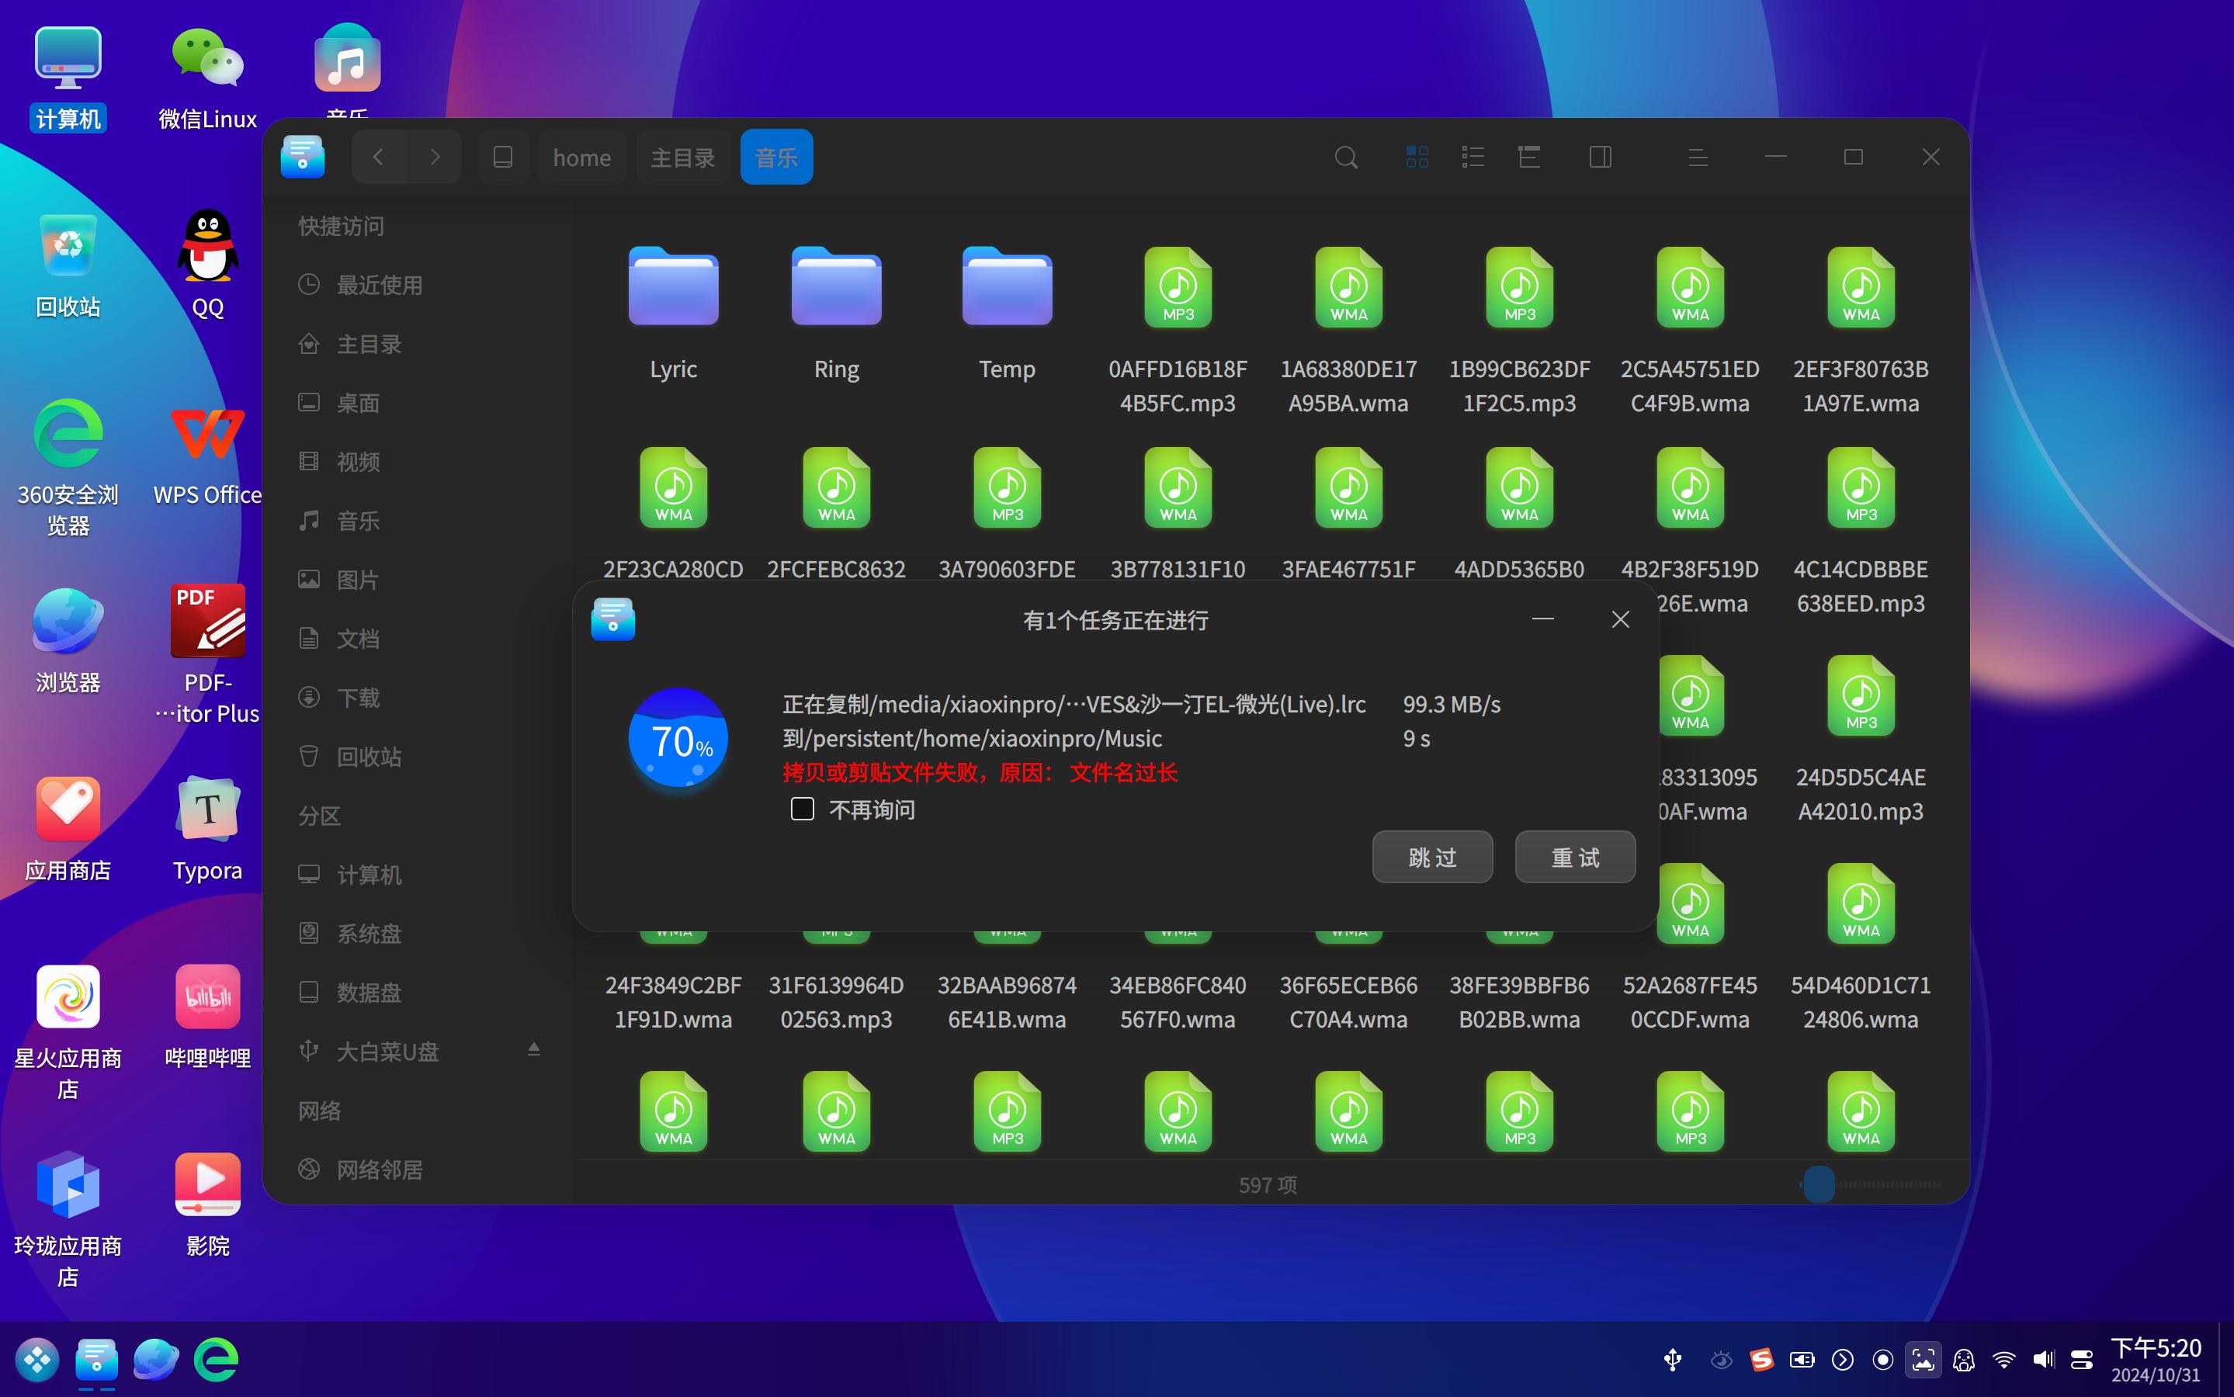The height and width of the screenshot is (1397, 2234).
Task: Click the 跳过 button
Action: point(1432,857)
